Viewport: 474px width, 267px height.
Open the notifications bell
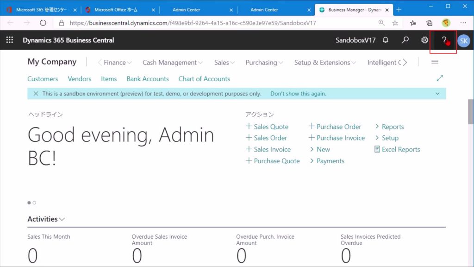pos(386,40)
